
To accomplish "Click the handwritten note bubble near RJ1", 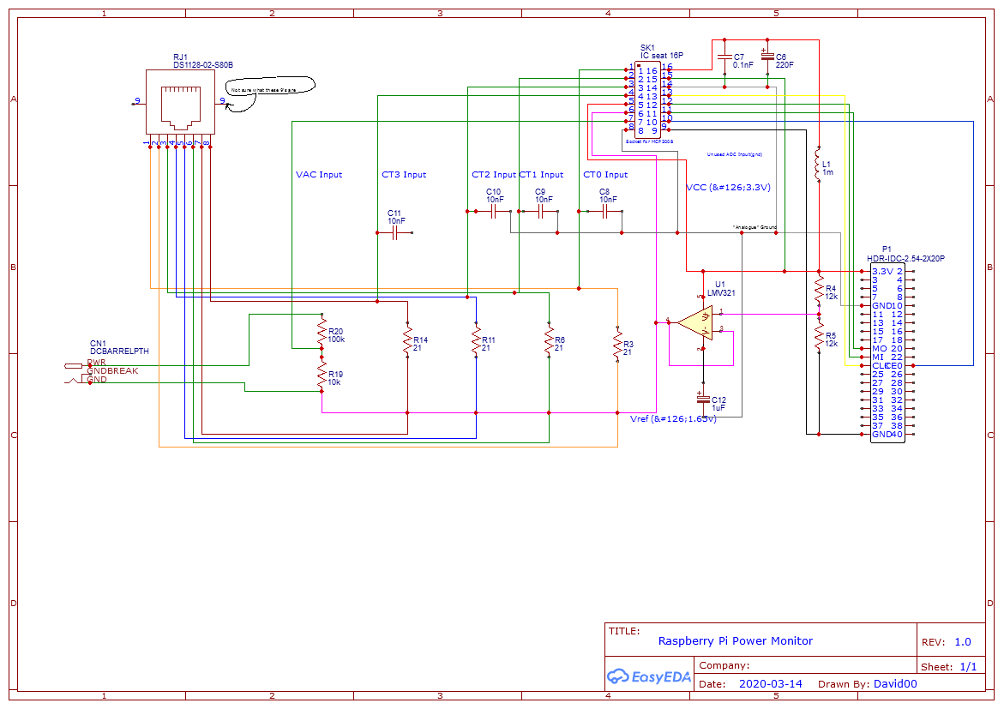I will tap(270, 88).
